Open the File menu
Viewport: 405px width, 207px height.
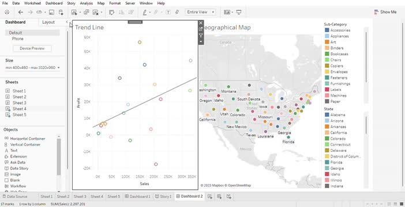[x=5, y=3]
